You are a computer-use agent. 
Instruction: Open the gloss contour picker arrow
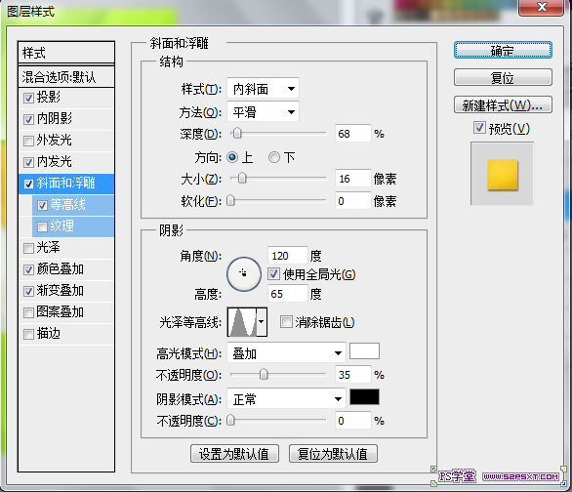coord(262,322)
